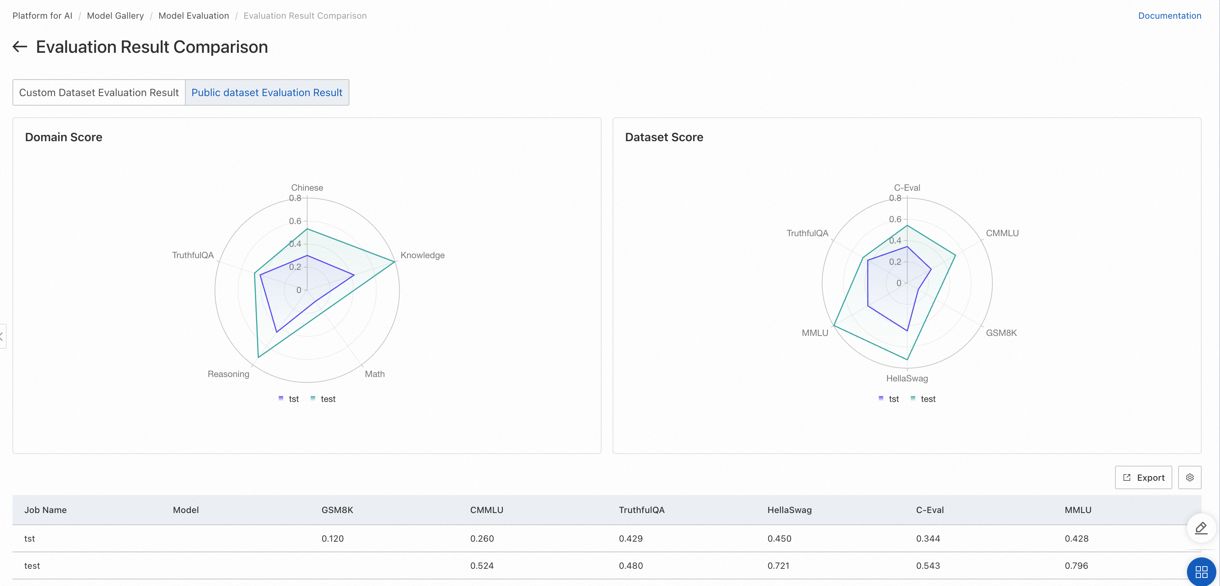Click TruthfulQA axis label in Domain Score chart
The height and width of the screenshot is (586, 1220).
(193, 255)
